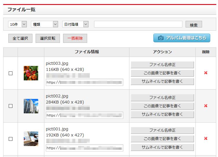This screenshot has width=218, height=157.
Task: Click the 削除 column header
Action: [x=206, y=52]
